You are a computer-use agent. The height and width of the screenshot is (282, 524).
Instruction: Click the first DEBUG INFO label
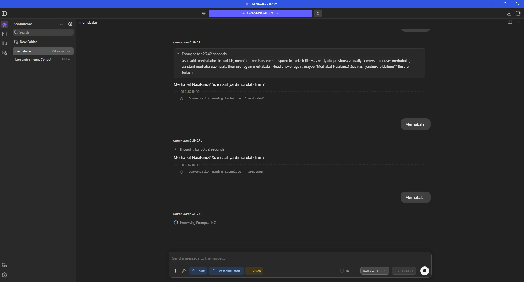tap(190, 92)
